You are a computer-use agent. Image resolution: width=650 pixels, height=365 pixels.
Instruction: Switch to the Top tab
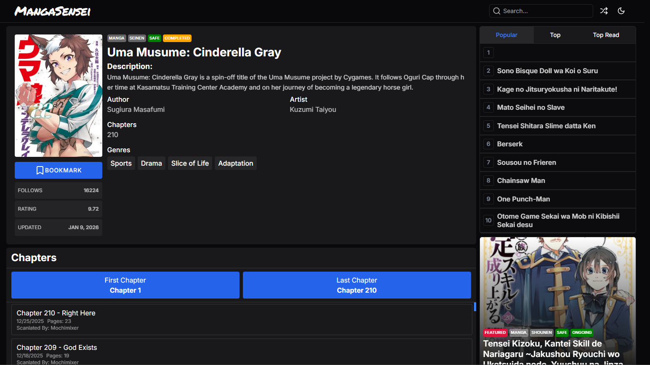[555, 35]
